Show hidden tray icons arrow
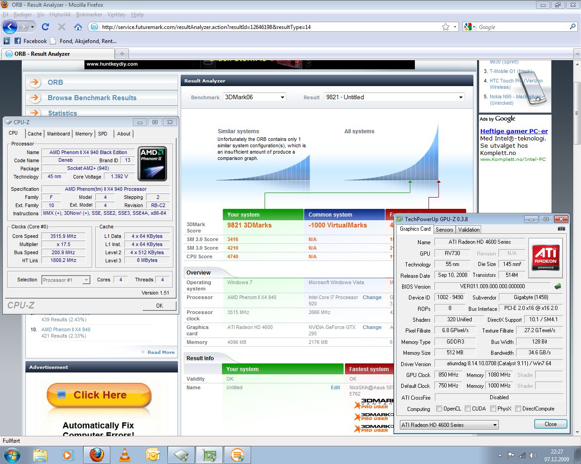 [x=500, y=455]
